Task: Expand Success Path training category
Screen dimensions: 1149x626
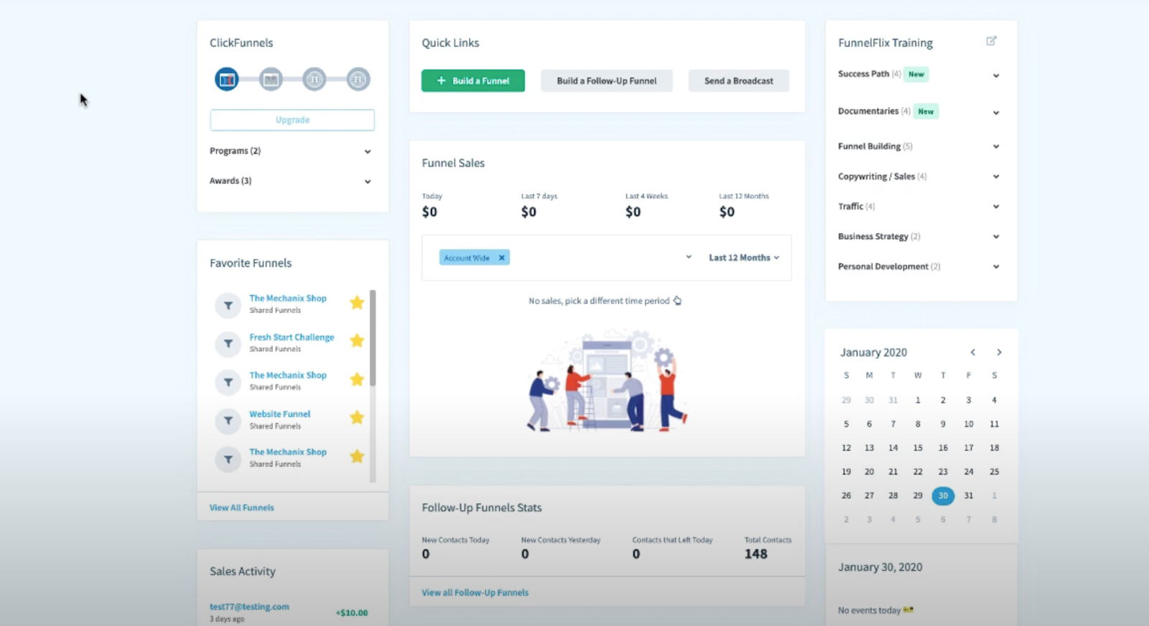Action: 996,75
